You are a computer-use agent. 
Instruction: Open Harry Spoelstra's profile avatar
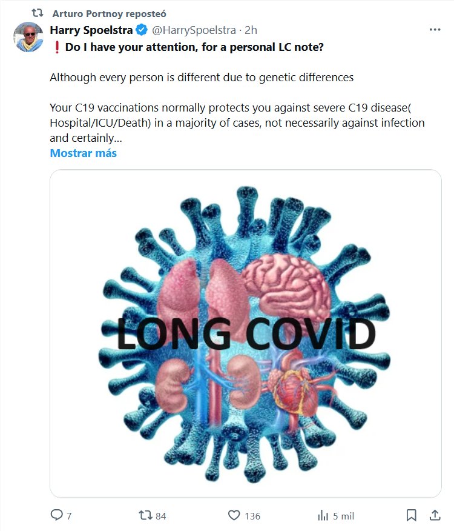(28, 37)
